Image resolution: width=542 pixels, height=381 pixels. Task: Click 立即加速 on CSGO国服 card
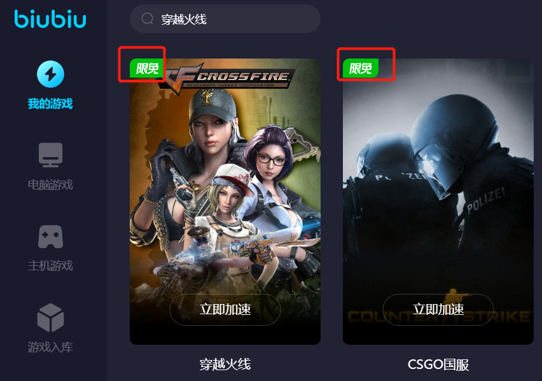[438, 309]
